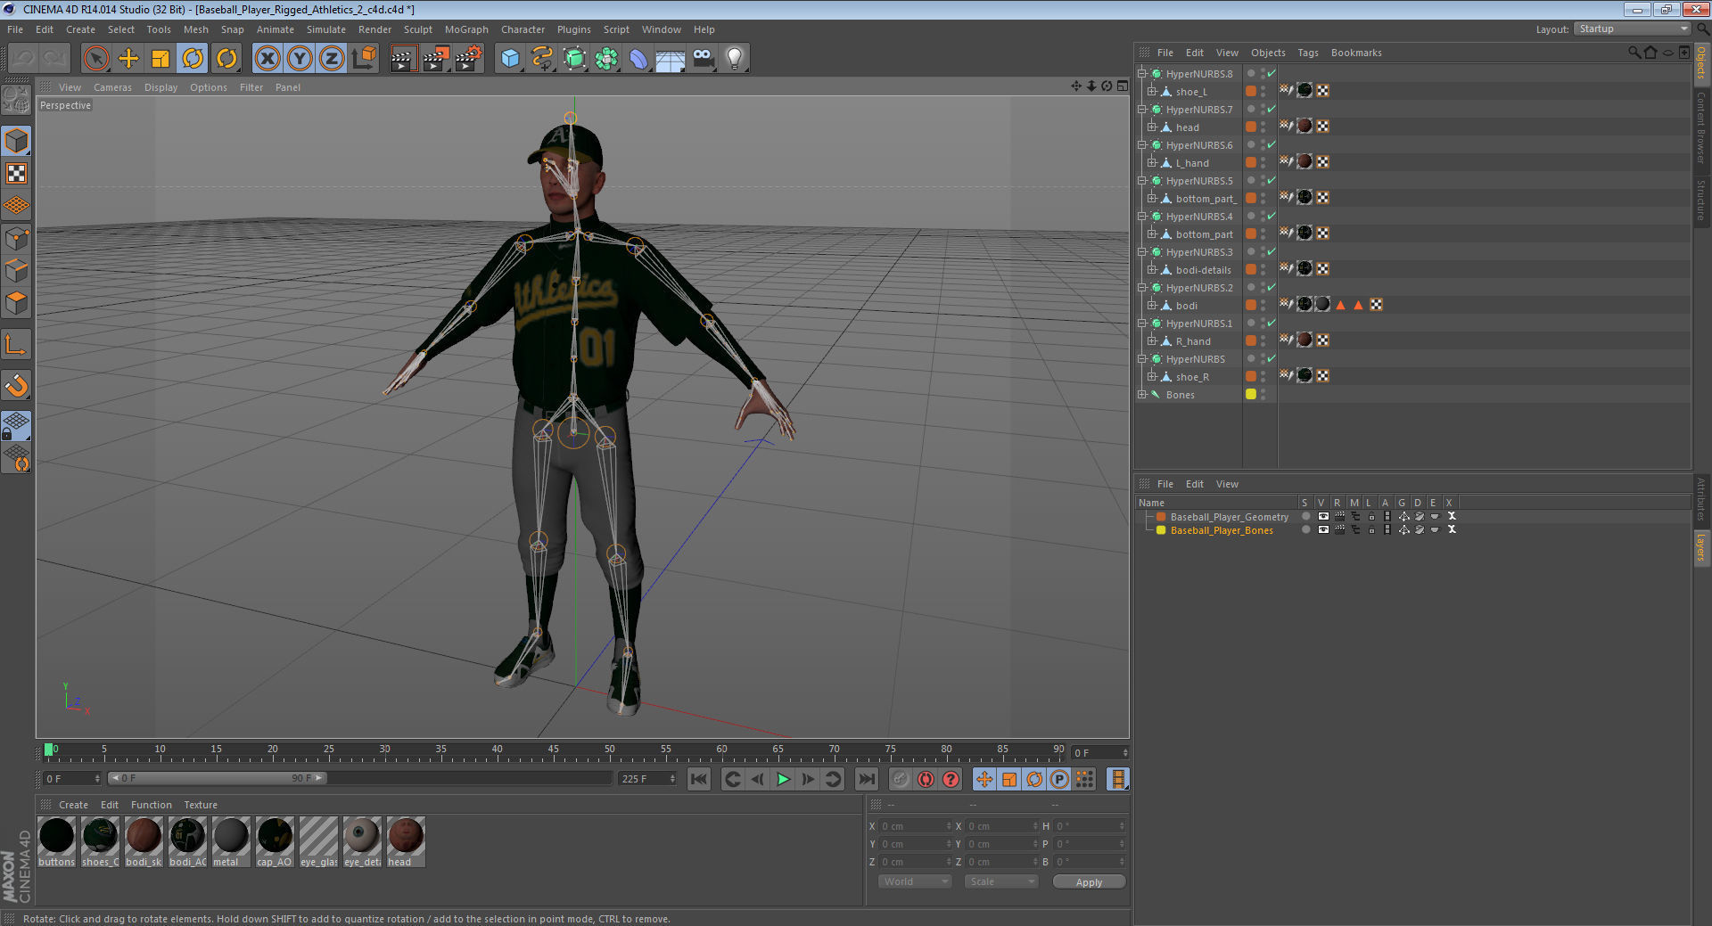This screenshot has width=1712, height=926.
Task: Toggle Autokeying red button
Action: tap(926, 779)
